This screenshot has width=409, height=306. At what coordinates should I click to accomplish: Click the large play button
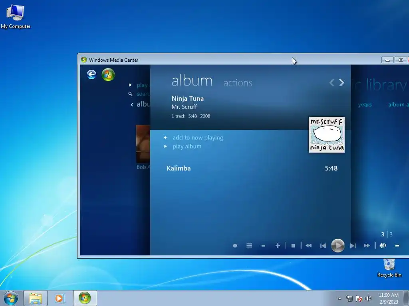[338, 245]
